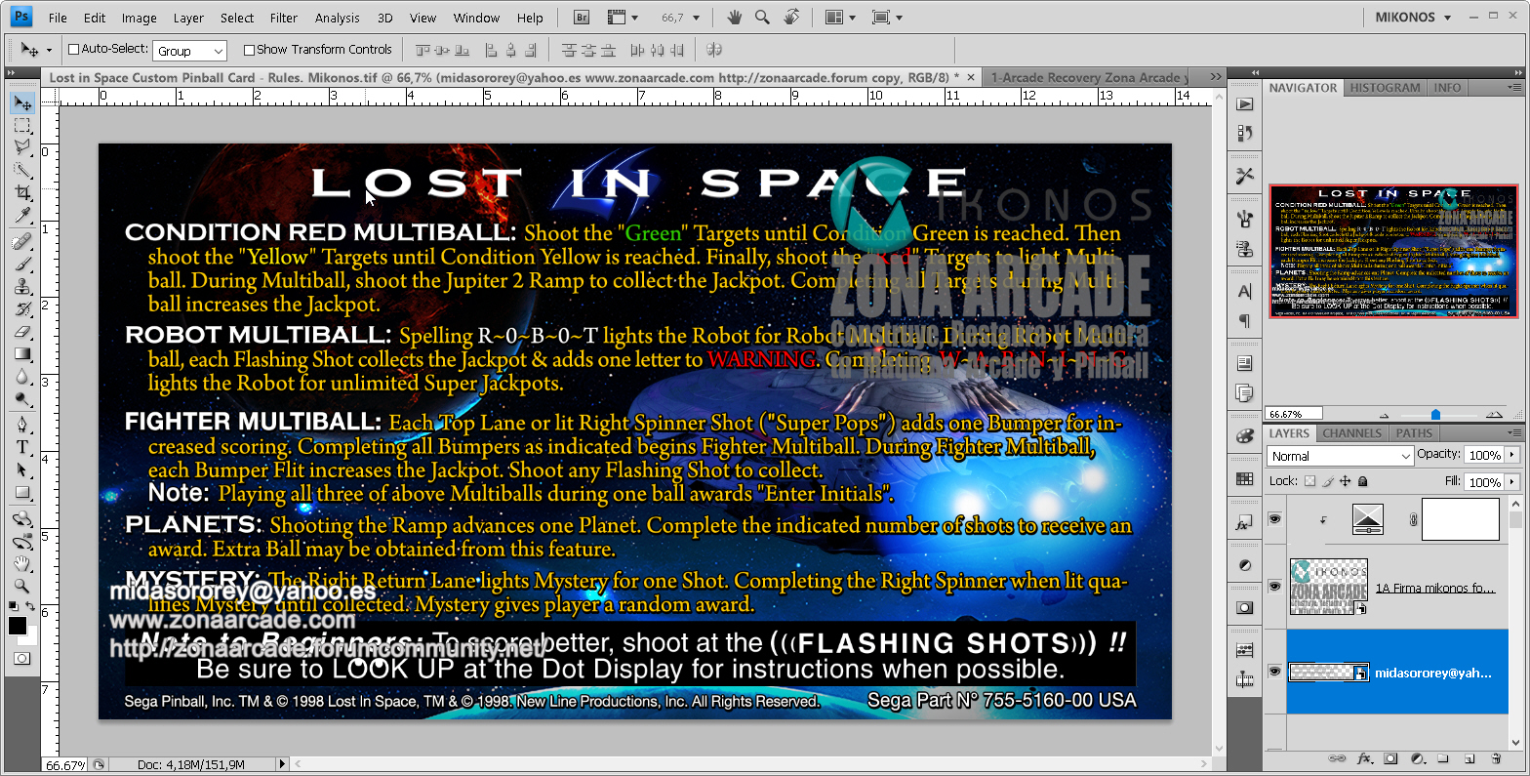Enable the Auto-Select checkbox
The image size is (1530, 776).
[73, 49]
